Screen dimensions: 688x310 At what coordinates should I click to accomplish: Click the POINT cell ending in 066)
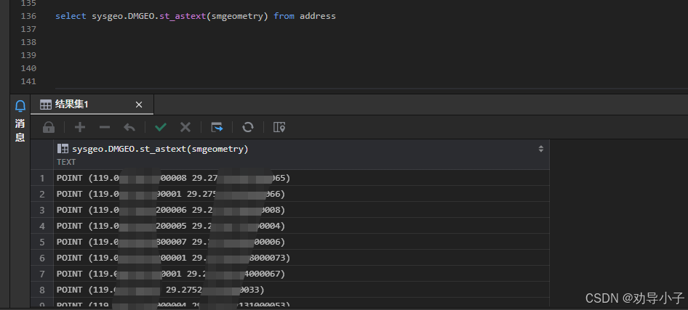point(301,194)
